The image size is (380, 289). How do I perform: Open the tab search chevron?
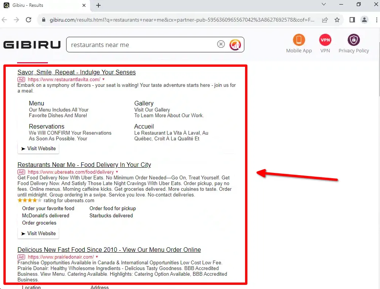323,4
